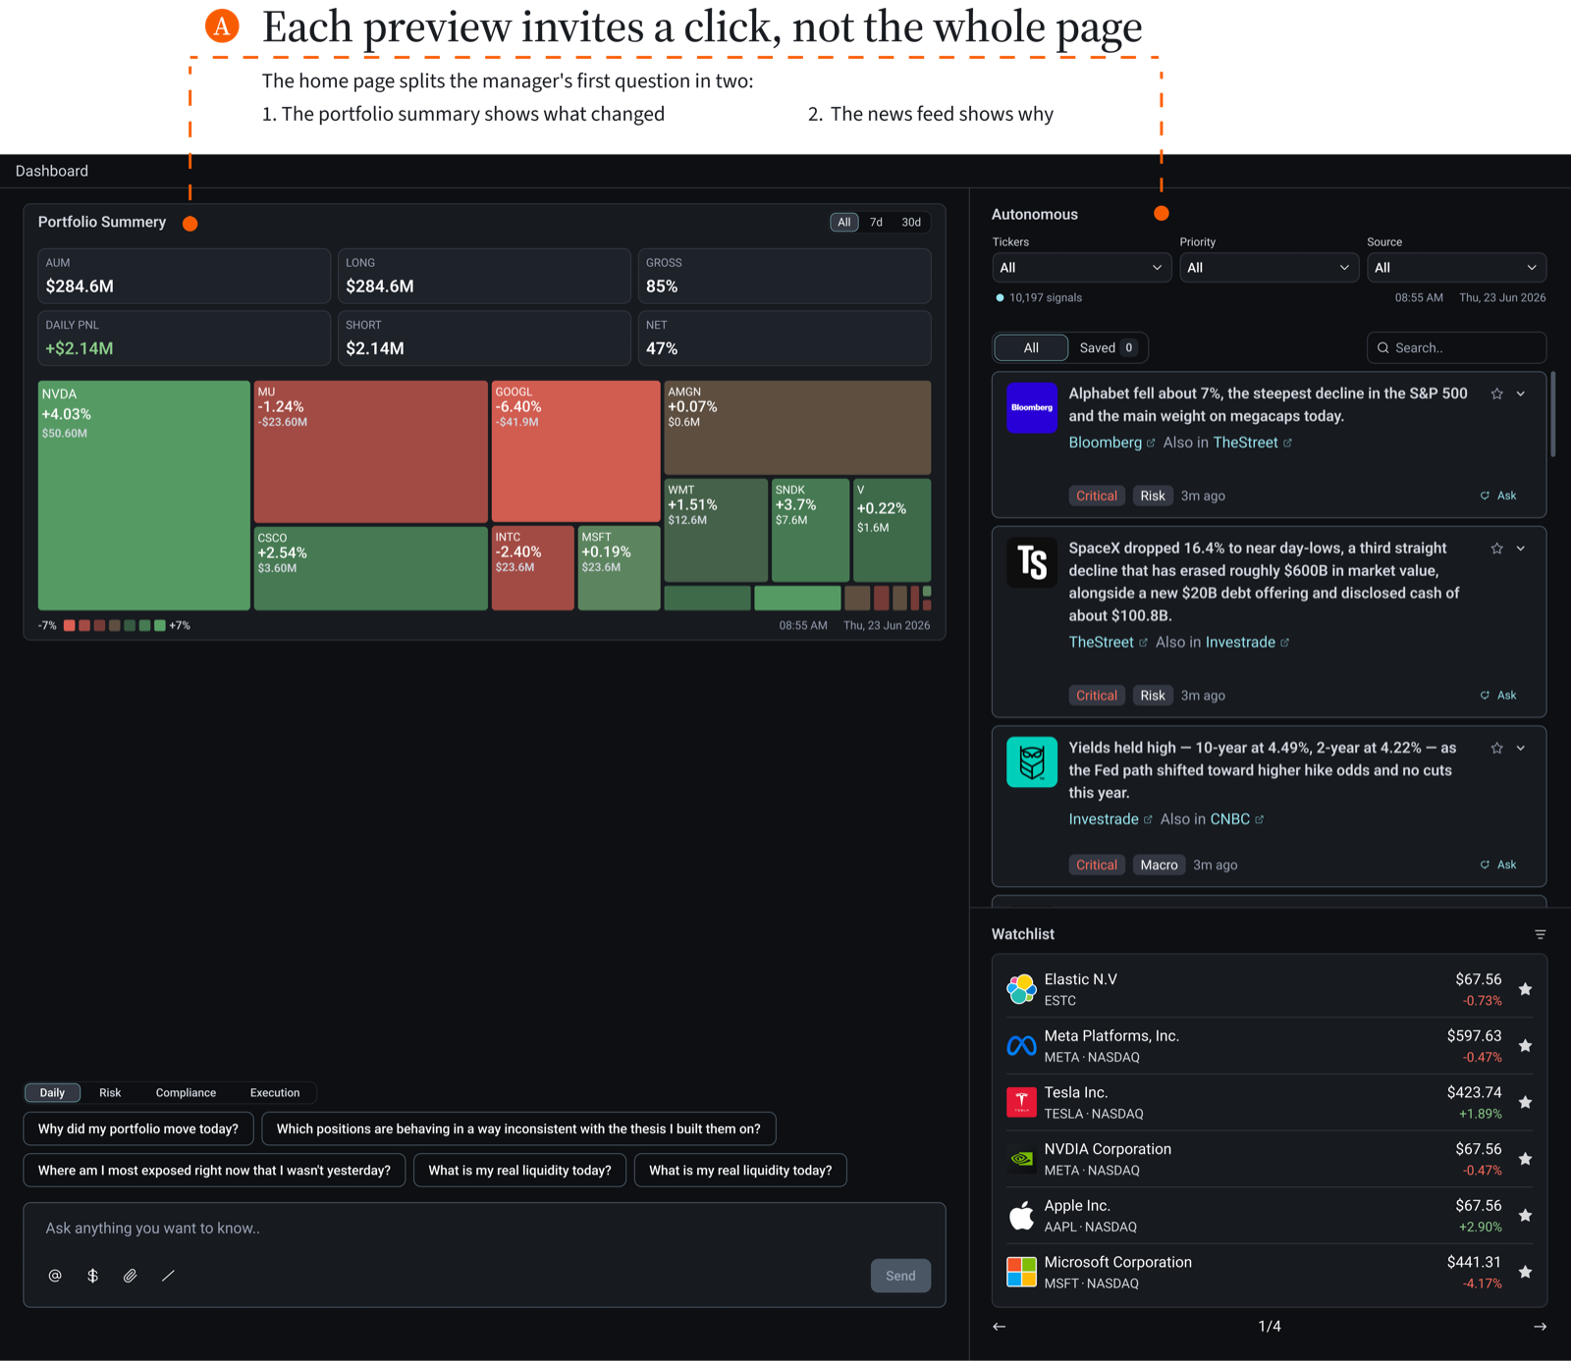The width and height of the screenshot is (1571, 1361).
Task: Go to next watchlist page arrow
Action: point(1540,1327)
